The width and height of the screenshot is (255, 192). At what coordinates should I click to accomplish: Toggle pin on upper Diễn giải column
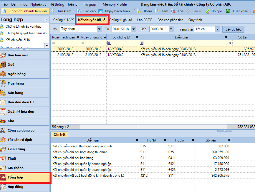point(225,37)
